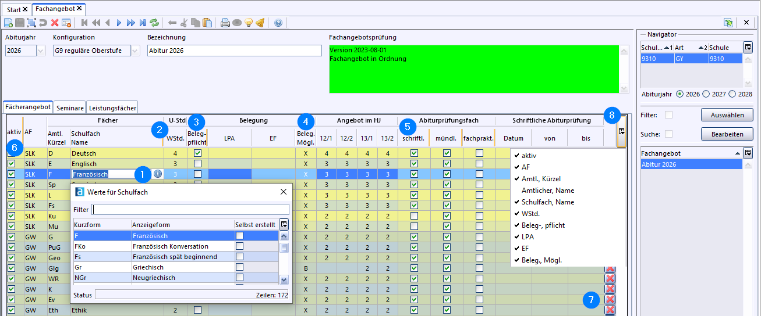Screen dimensions: 761x316
Task: Switch to the Seminare tab
Action: click(70, 107)
